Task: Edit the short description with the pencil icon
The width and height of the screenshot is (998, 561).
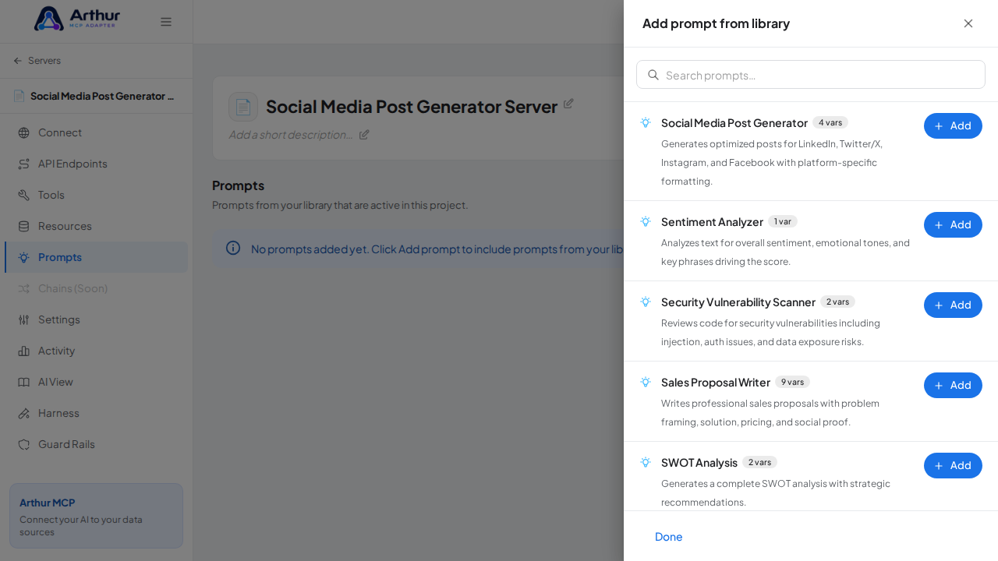Action: (x=364, y=134)
